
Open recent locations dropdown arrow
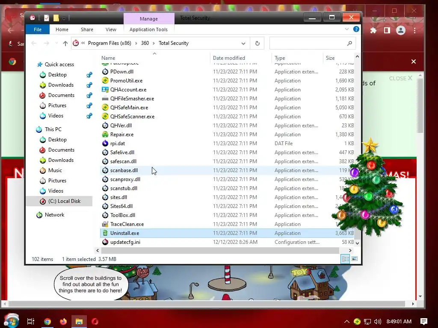(57, 43)
